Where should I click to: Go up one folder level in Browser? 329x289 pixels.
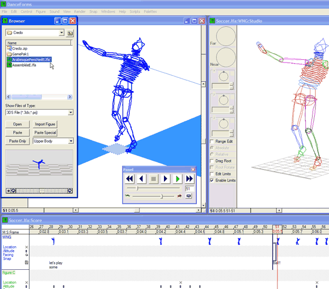70,33
